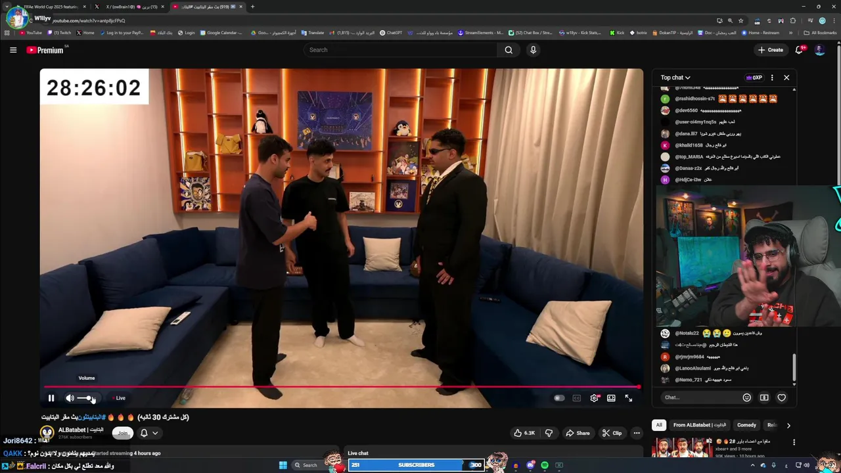Open live chat more options menu
The width and height of the screenshot is (841, 473).
click(772, 78)
